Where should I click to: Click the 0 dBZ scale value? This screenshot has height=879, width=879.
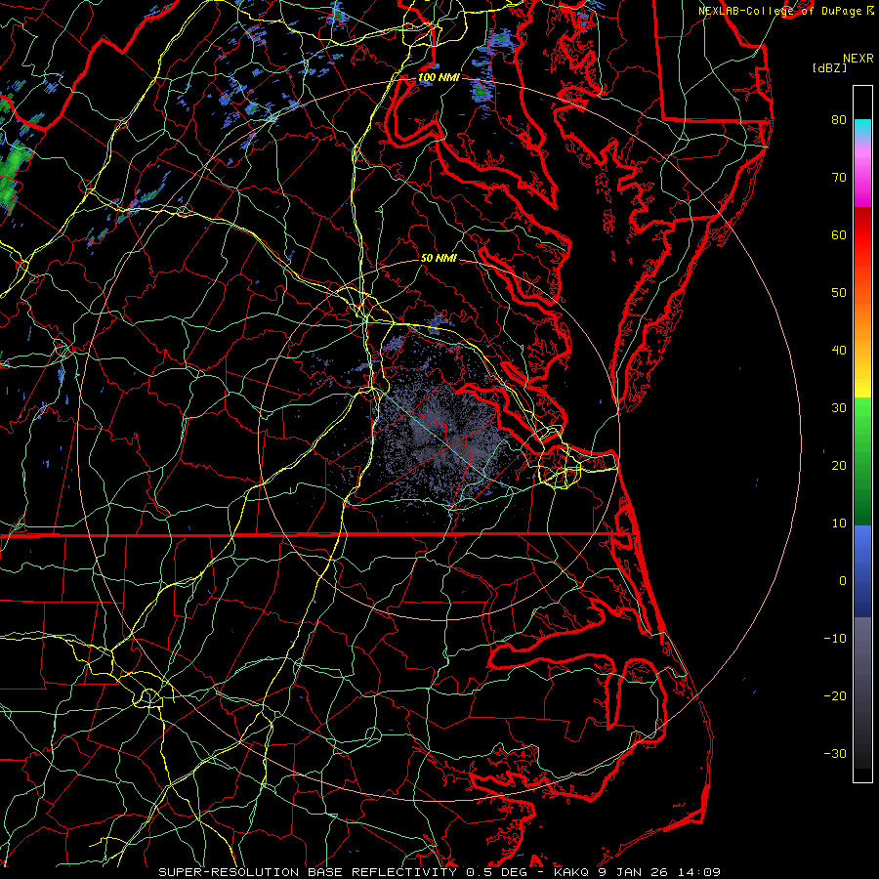tap(843, 581)
